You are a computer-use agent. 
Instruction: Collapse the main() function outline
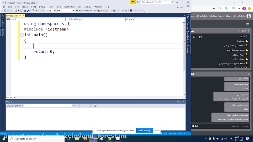click(x=22, y=35)
